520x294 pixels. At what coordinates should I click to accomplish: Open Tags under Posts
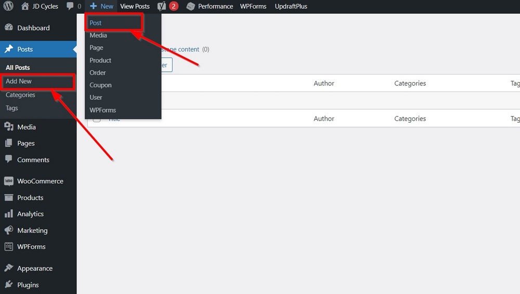pos(11,108)
